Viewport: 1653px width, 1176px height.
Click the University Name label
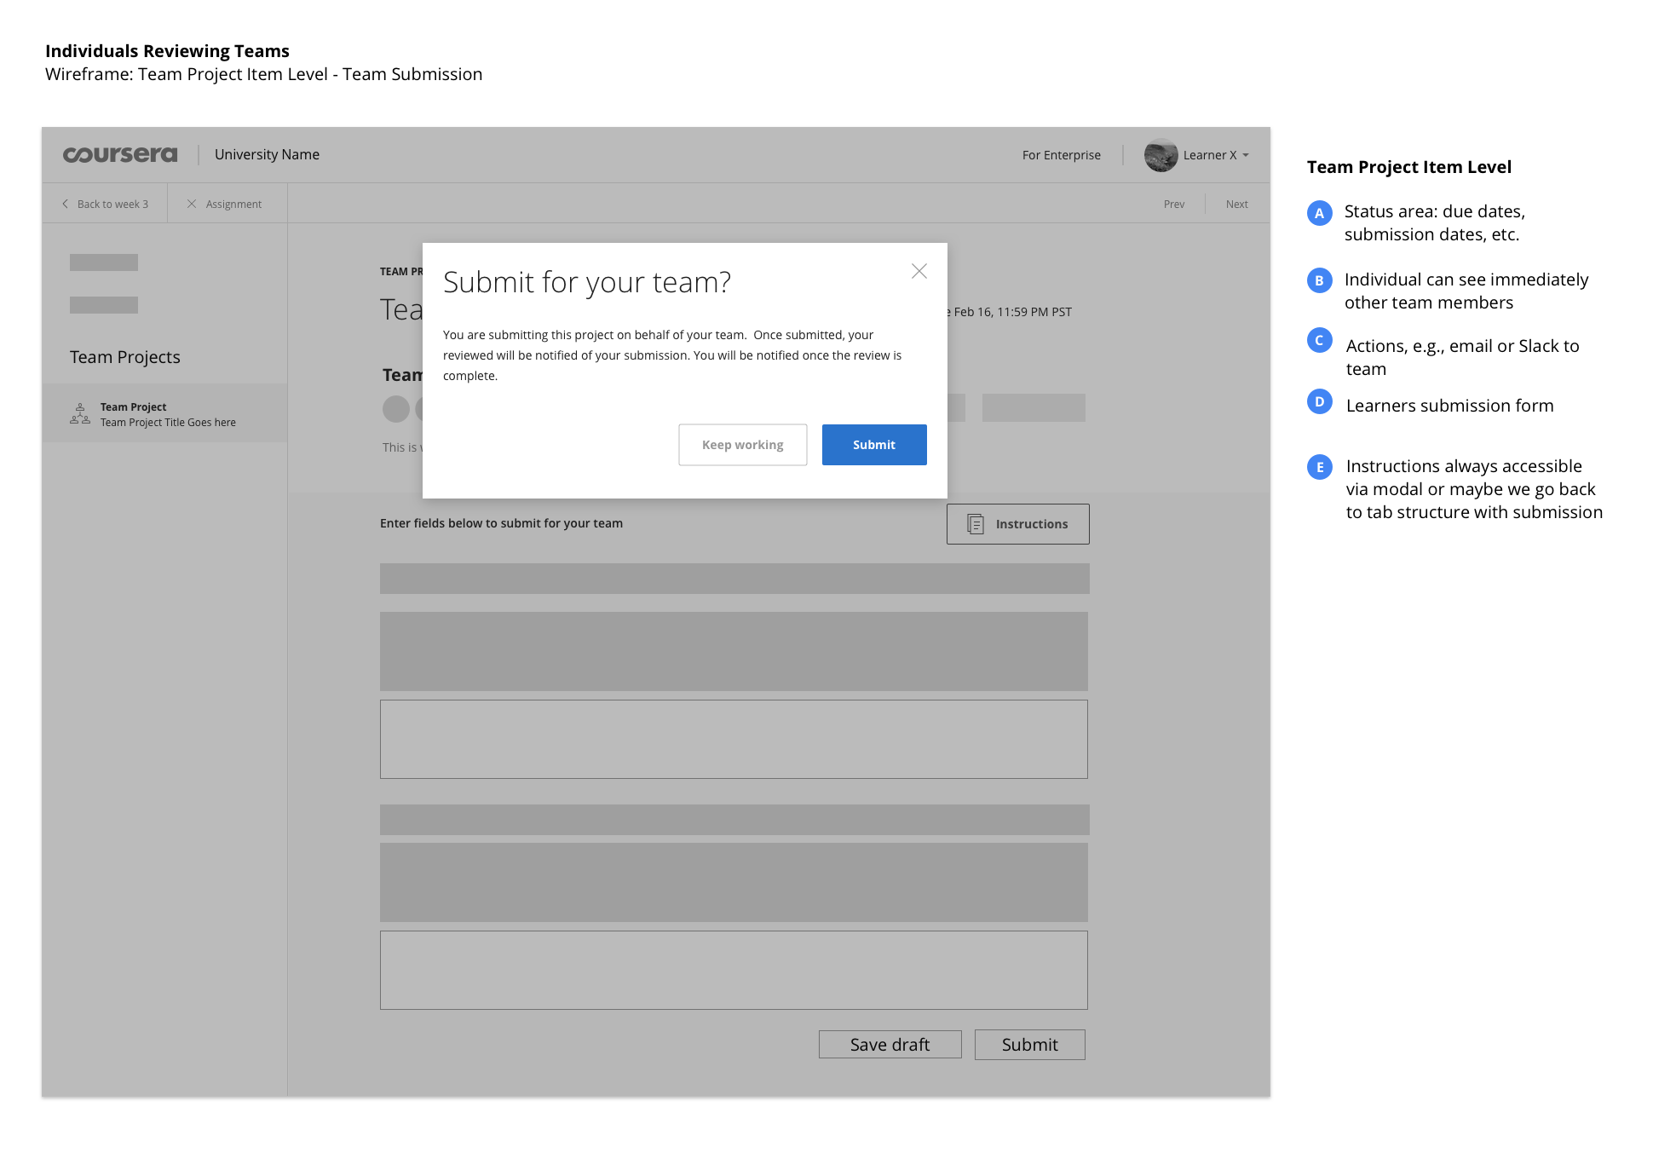pyautogui.click(x=267, y=154)
